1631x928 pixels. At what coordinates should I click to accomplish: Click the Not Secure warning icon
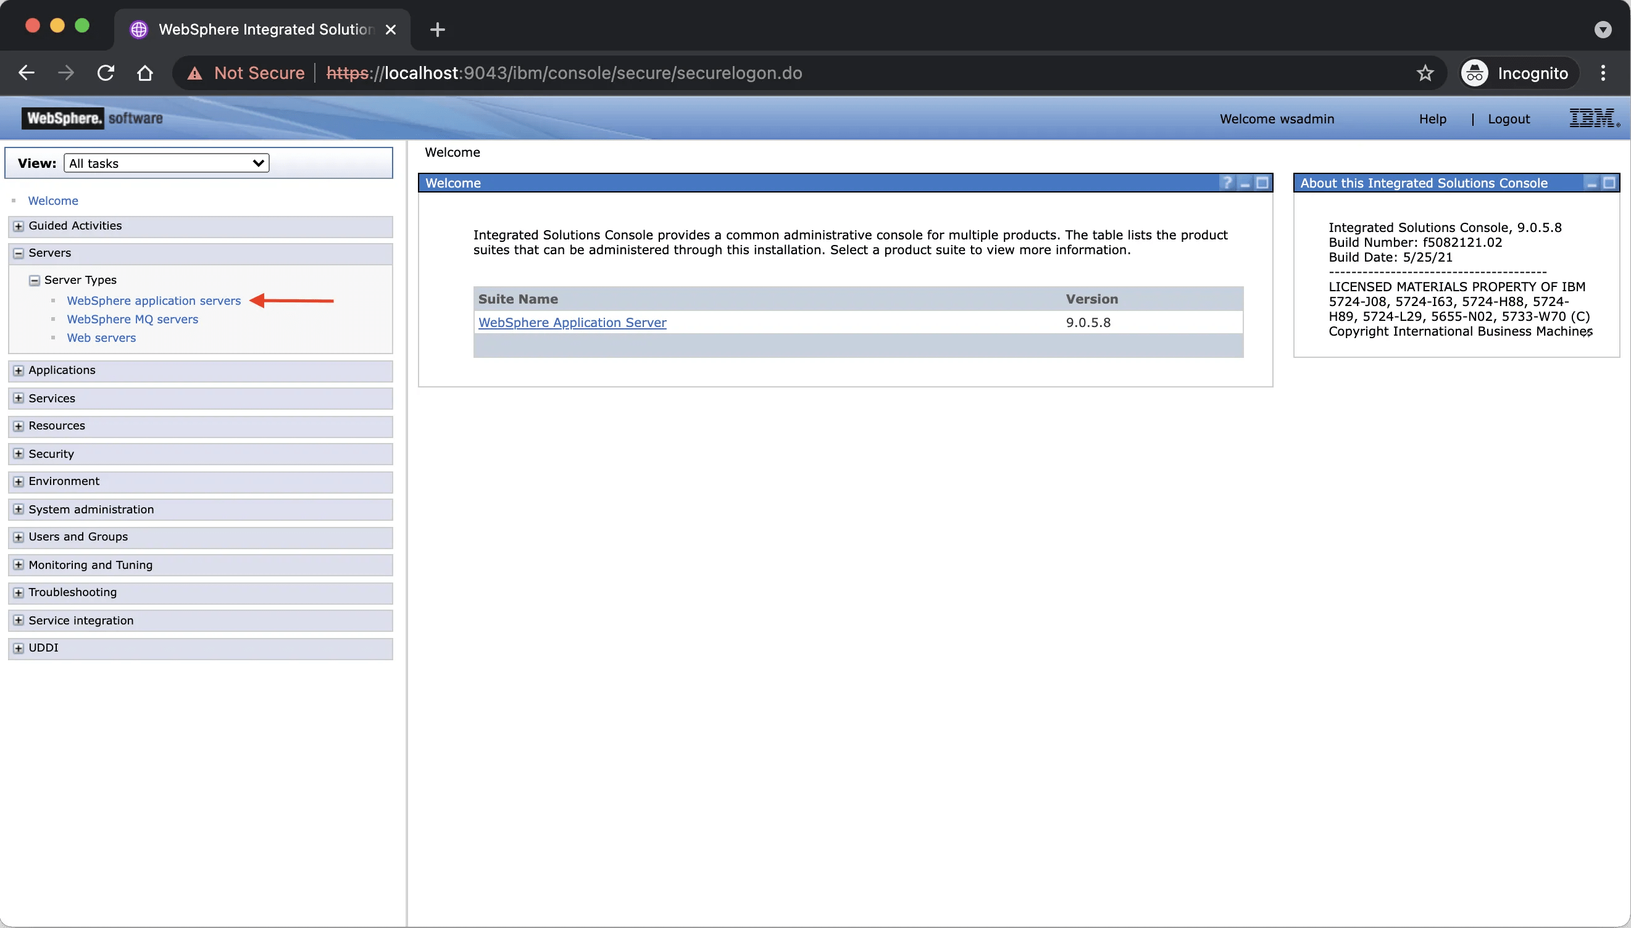pos(194,74)
